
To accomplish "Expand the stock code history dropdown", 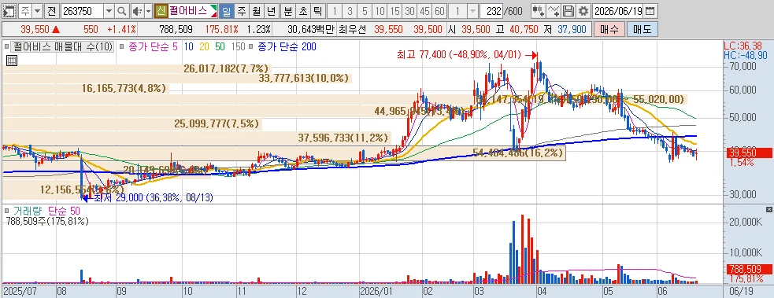I will (109, 10).
